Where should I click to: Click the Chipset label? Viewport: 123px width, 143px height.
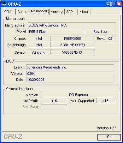point(20,39)
